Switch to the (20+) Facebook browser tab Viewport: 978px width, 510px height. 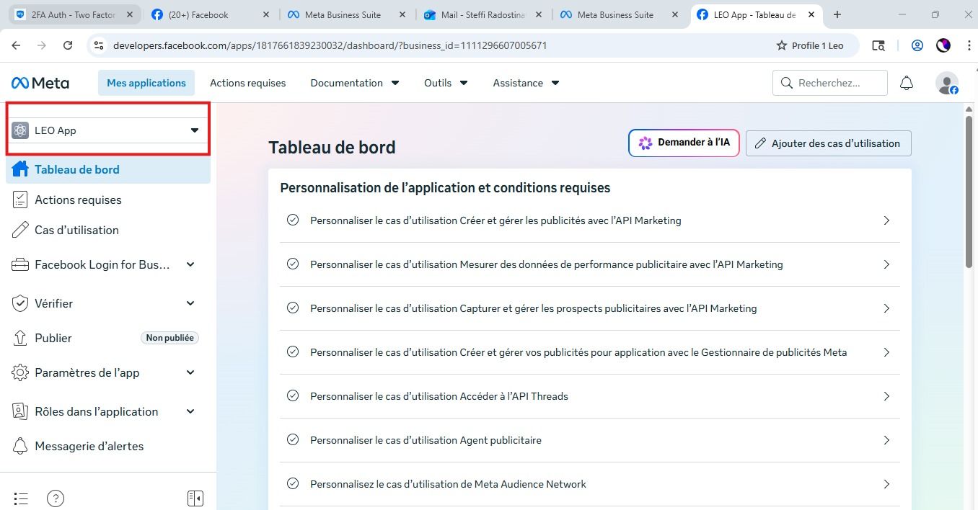[211, 14]
